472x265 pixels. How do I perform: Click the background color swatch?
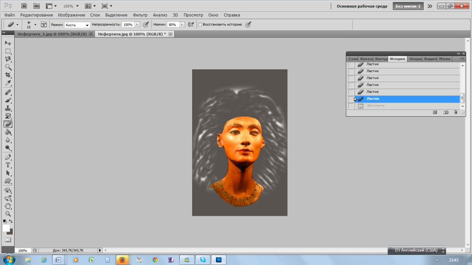click(x=10, y=232)
